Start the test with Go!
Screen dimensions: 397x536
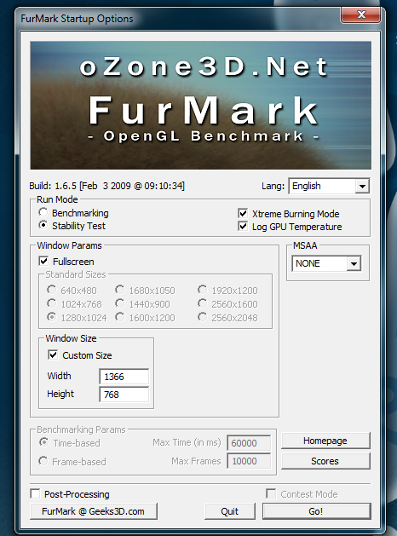click(x=316, y=511)
